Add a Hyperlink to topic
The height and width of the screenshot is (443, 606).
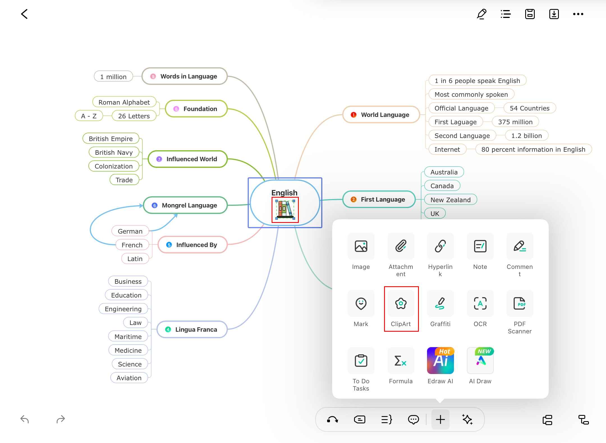440,246
